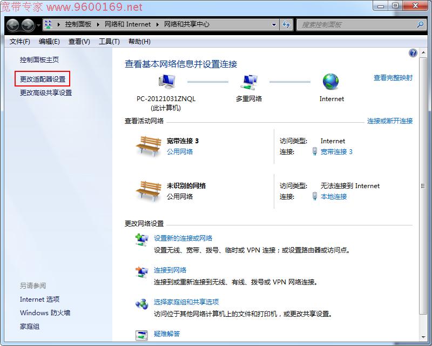Viewport: 432px width, 346px height.
Task: Click the back navigation arrow
Action: click(x=12, y=24)
